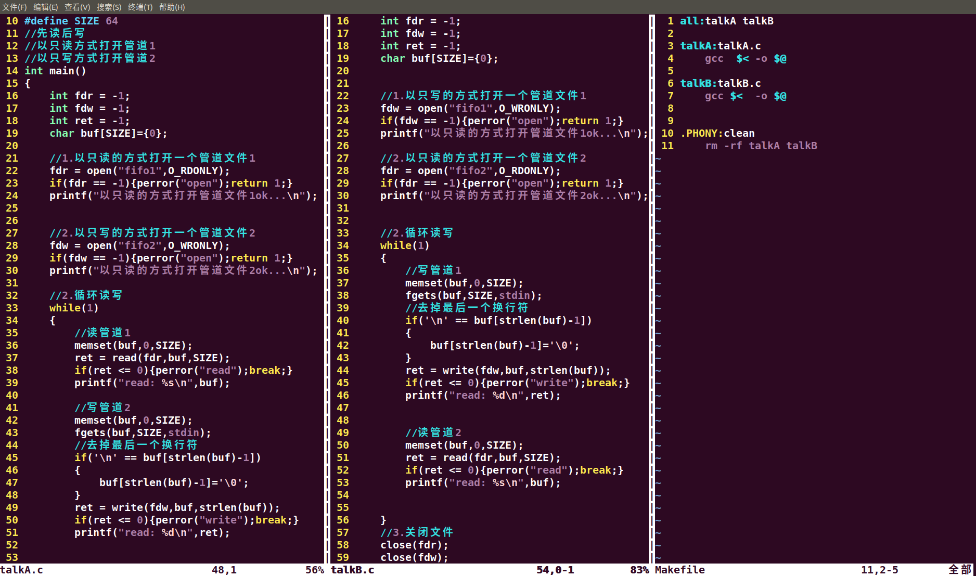Viewport: 976px width, 576px height.
Task: Click 'fdw = open("fifo1",O_WRONLY);' in talkB.c
Action: [470, 108]
